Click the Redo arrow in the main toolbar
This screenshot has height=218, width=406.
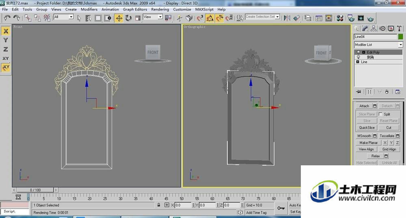[17, 18]
